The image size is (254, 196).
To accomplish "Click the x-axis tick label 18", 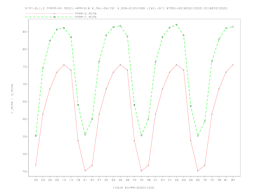I will tap(78, 180).
